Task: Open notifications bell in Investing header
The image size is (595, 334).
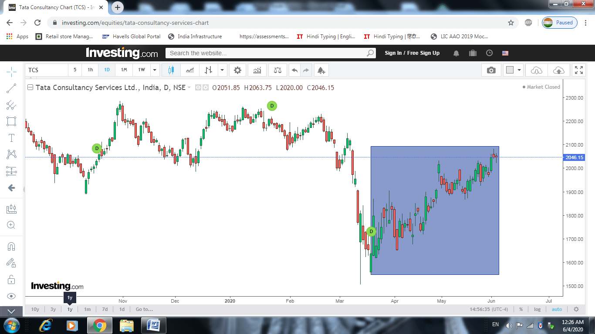Action: [x=456, y=53]
